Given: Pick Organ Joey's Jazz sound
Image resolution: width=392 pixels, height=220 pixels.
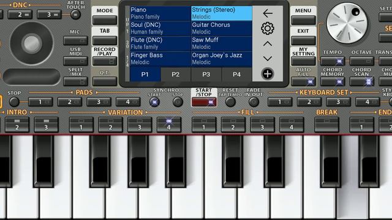Looking at the screenshot, I should [222, 59].
